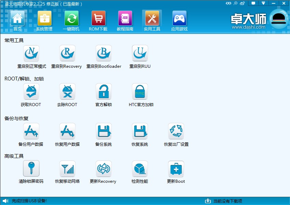Image resolution: width=290 pixels, height=205 pixels.
Task: Open 清除锁屏密码 lockscreen password remover
Action: coord(31,169)
